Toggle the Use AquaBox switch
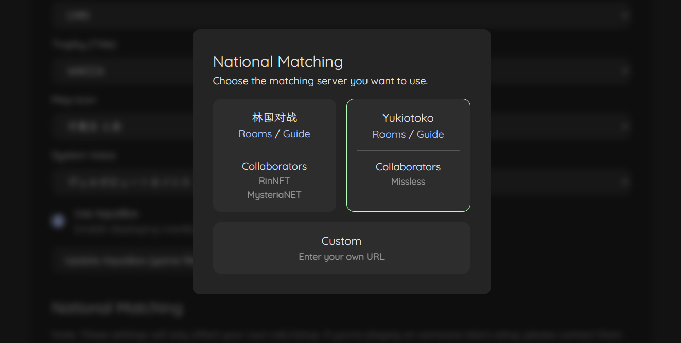Image resolution: width=681 pixels, height=343 pixels. 59,221
